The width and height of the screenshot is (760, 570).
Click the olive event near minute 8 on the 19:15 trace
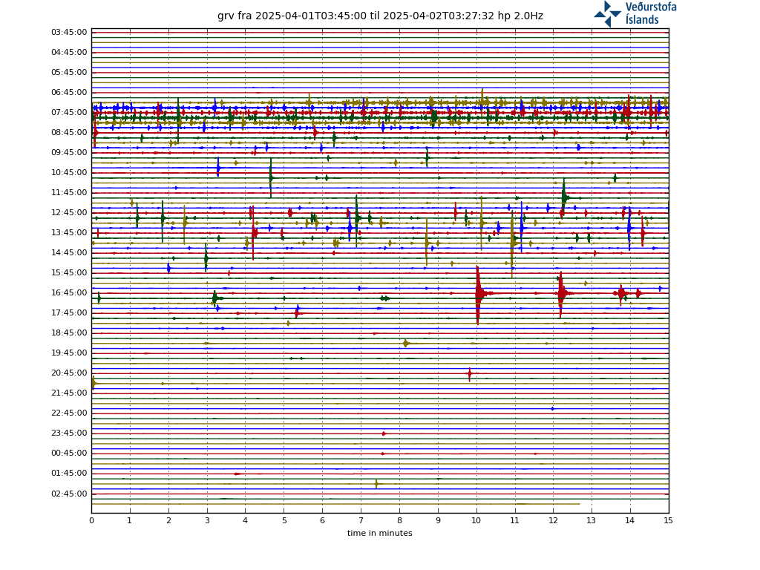pos(406,343)
